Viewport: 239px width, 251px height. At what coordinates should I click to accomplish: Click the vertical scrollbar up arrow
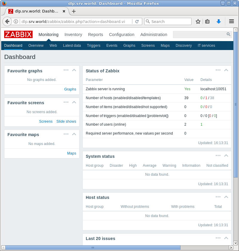click(x=235, y=29)
